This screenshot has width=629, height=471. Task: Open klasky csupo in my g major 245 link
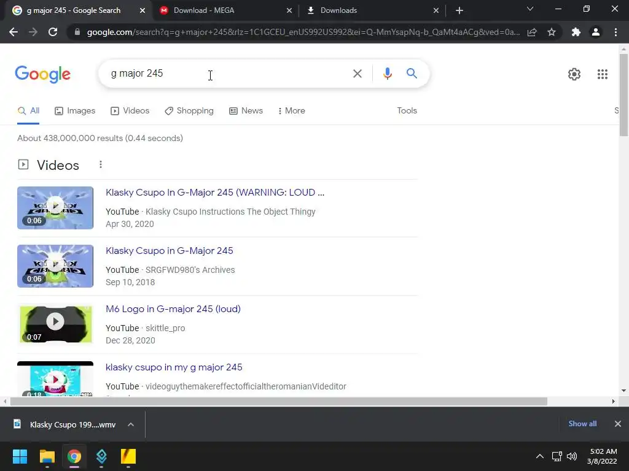[x=174, y=367]
